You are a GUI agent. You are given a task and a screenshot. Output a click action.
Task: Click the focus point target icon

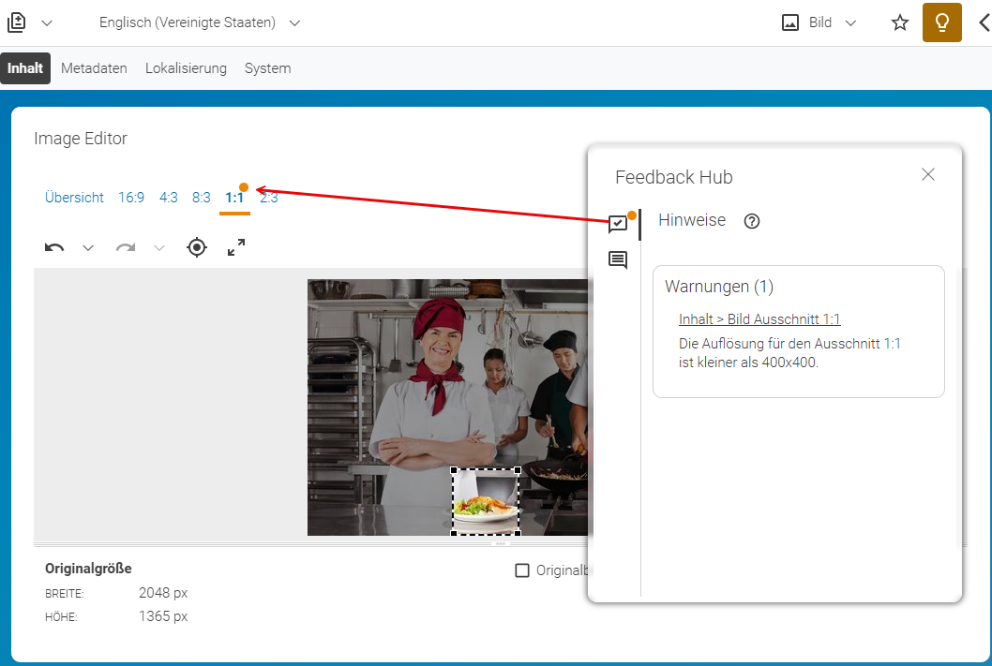point(197,247)
